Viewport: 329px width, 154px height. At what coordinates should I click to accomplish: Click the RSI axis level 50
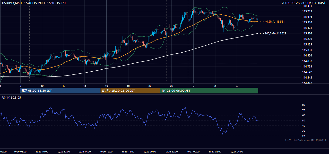pos(304,120)
